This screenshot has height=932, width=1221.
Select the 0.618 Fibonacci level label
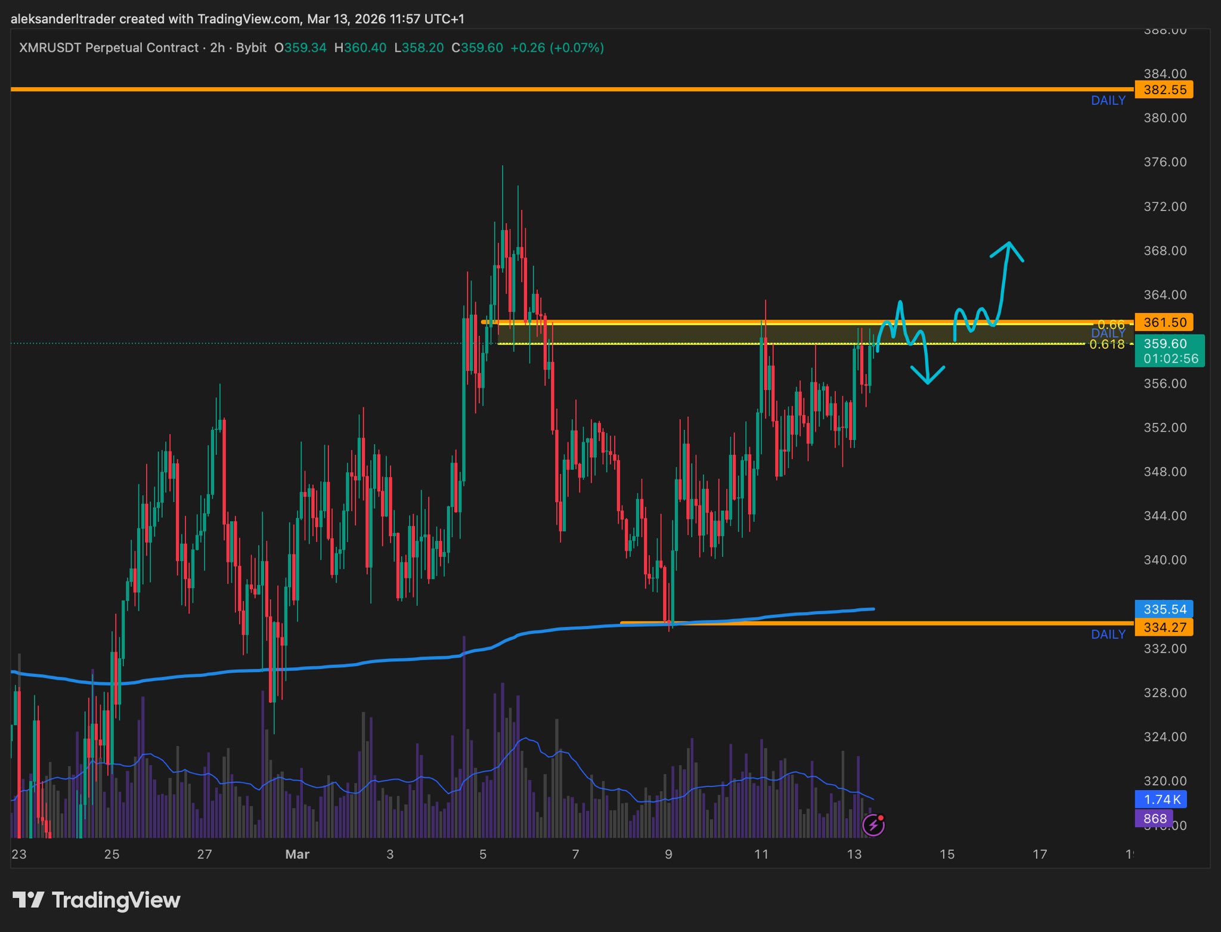pyautogui.click(x=1107, y=345)
